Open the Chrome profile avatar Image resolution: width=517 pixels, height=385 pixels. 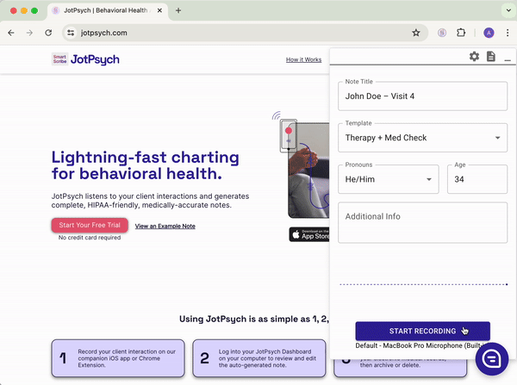pyautogui.click(x=489, y=33)
